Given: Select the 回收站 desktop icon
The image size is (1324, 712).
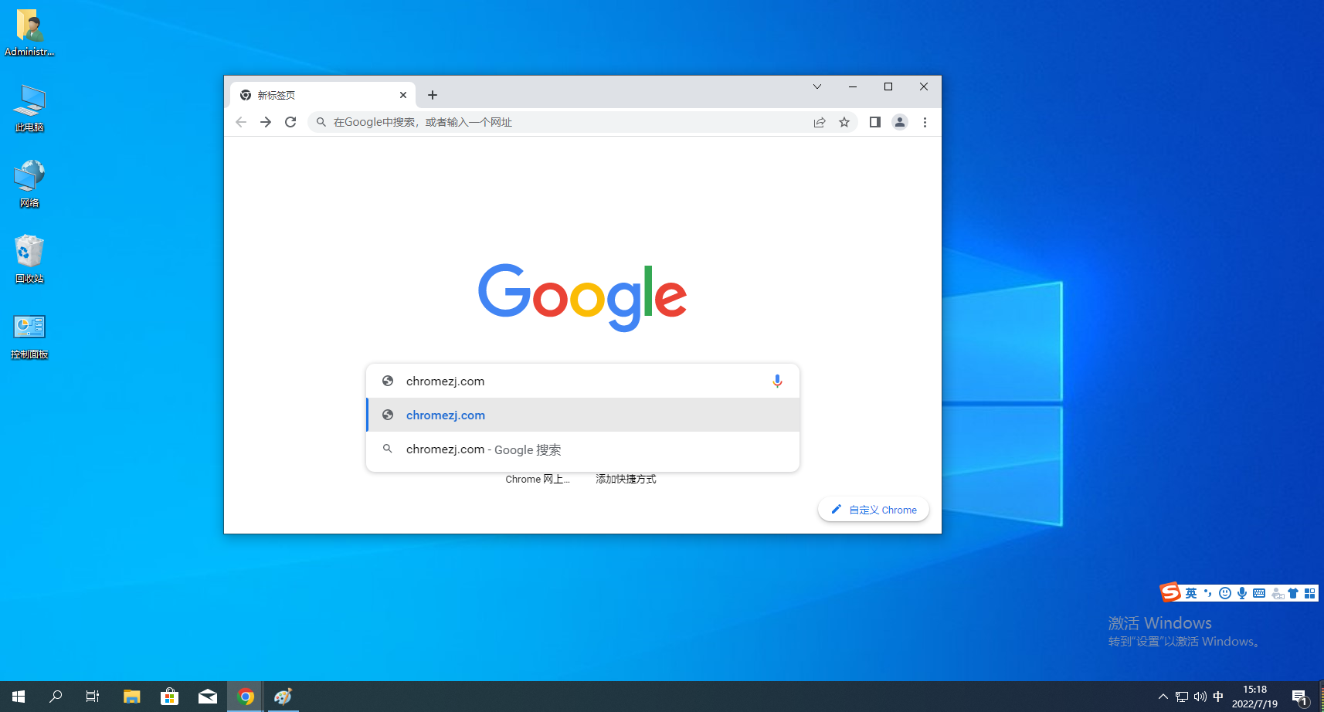Looking at the screenshot, I should (29, 259).
